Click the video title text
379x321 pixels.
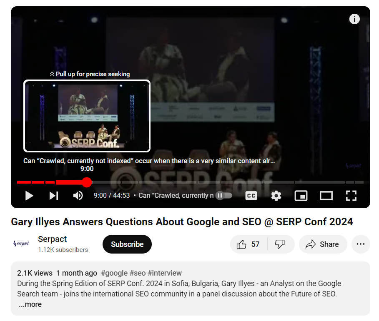tap(182, 222)
